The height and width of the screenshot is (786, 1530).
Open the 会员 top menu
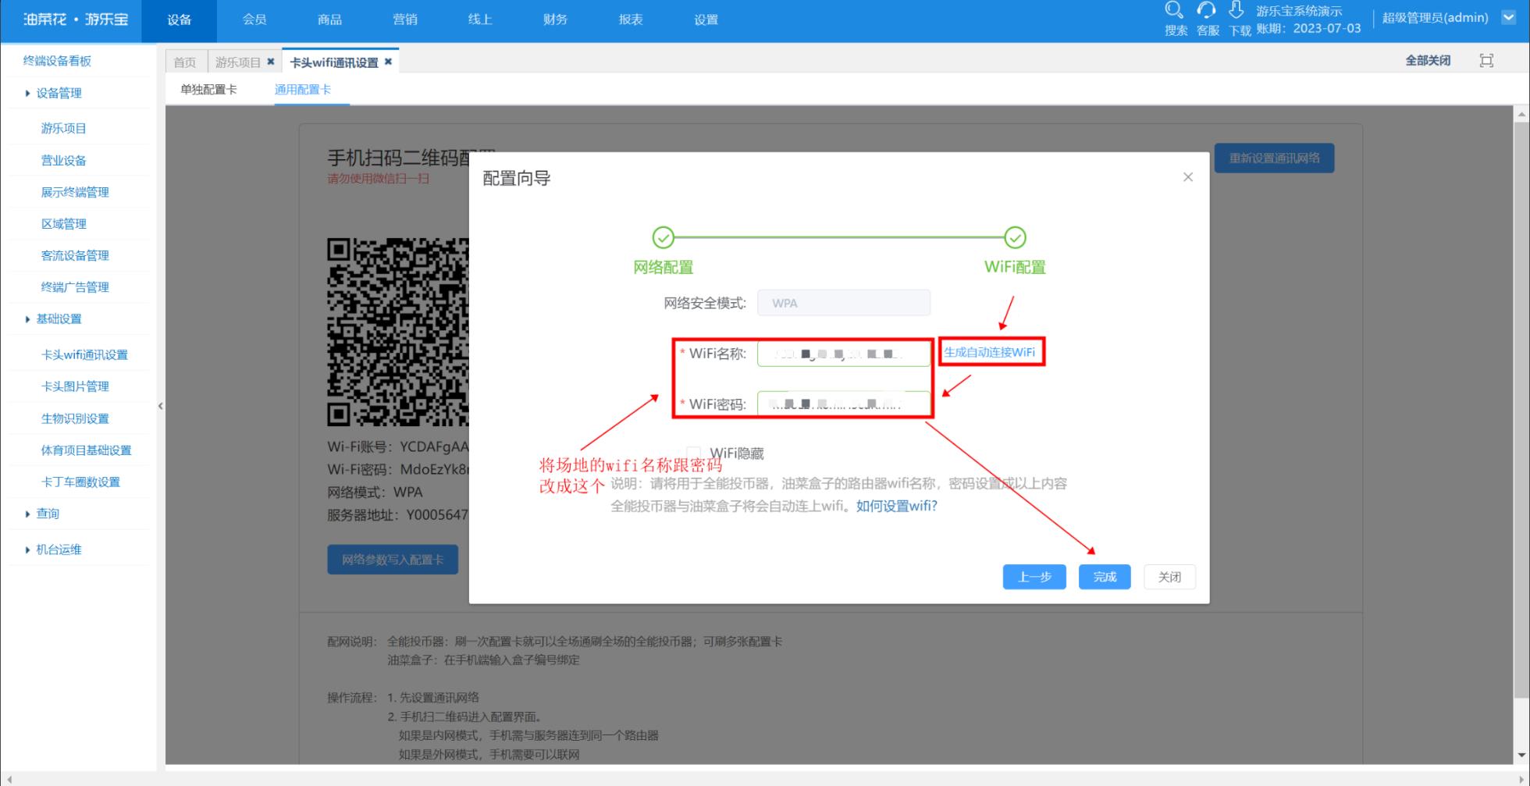254,20
